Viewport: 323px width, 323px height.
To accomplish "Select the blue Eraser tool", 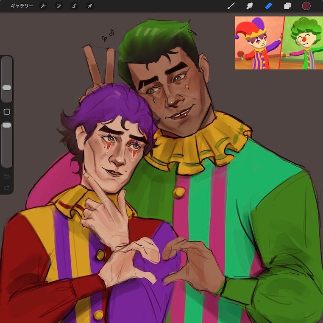I will 269,6.
